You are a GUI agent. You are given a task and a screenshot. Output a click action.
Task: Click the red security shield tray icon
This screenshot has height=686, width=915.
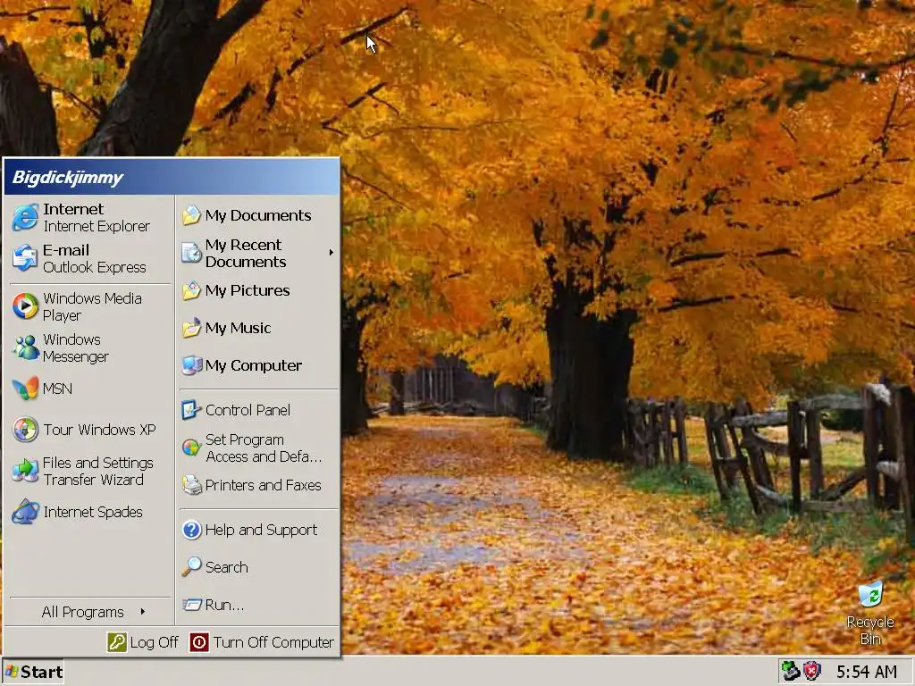(811, 672)
